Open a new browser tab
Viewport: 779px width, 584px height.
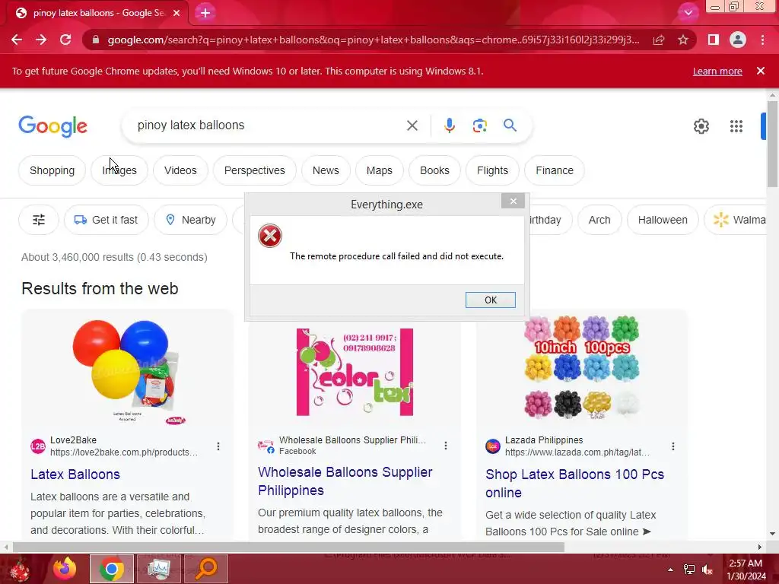pyautogui.click(x=205, y=13)
